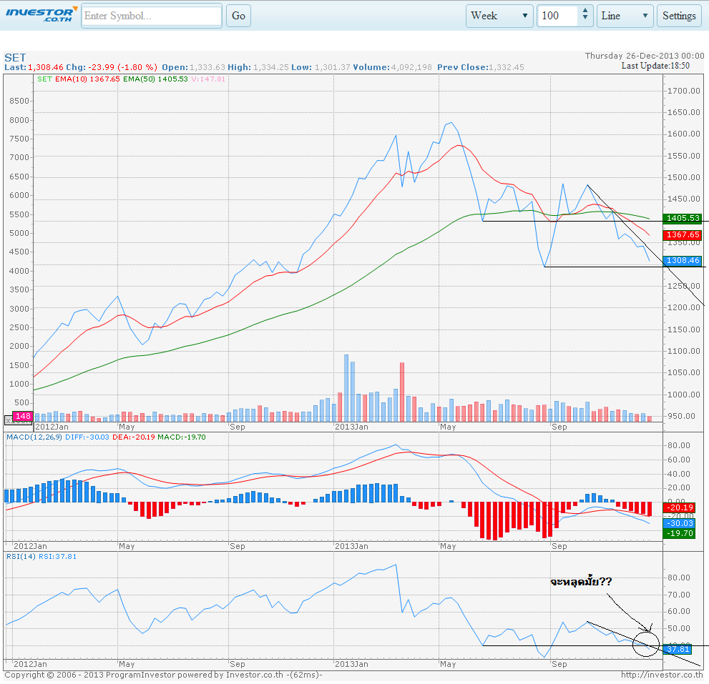The image size is (709, 684).
Task: Click the blue 37.81 RSI axis tag
Action: pos(678,649)
